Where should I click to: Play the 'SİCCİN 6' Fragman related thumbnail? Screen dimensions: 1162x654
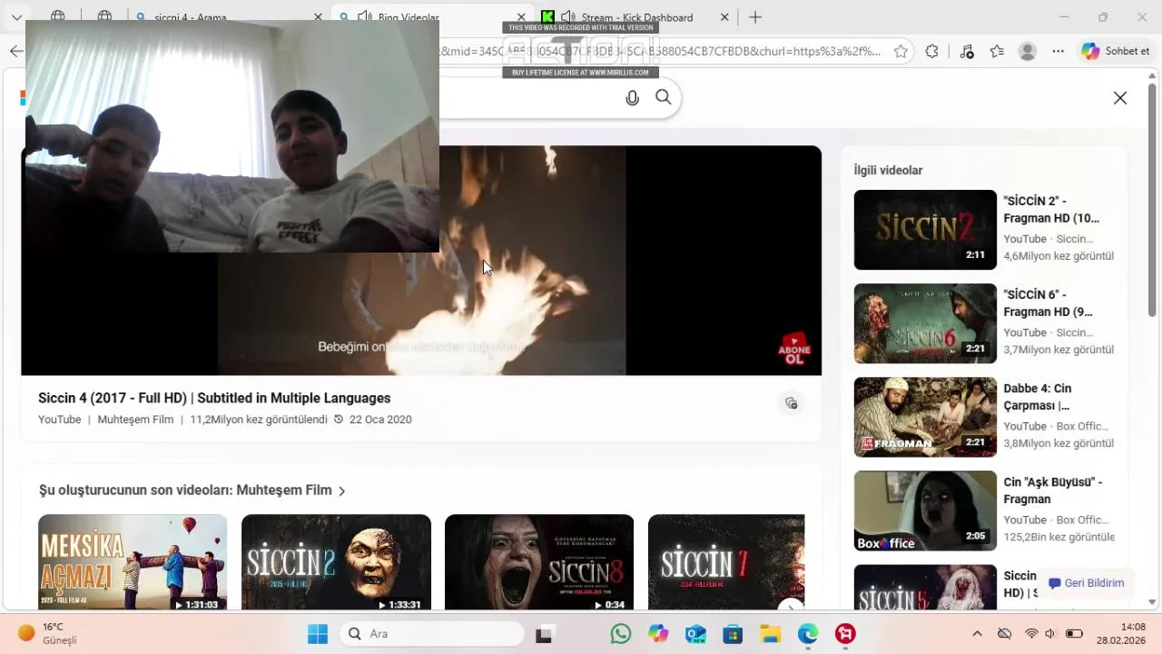(x=925, y=323)
